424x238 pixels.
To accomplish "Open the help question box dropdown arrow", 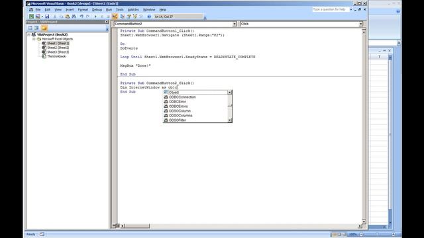I will click(x=350, y=9).
